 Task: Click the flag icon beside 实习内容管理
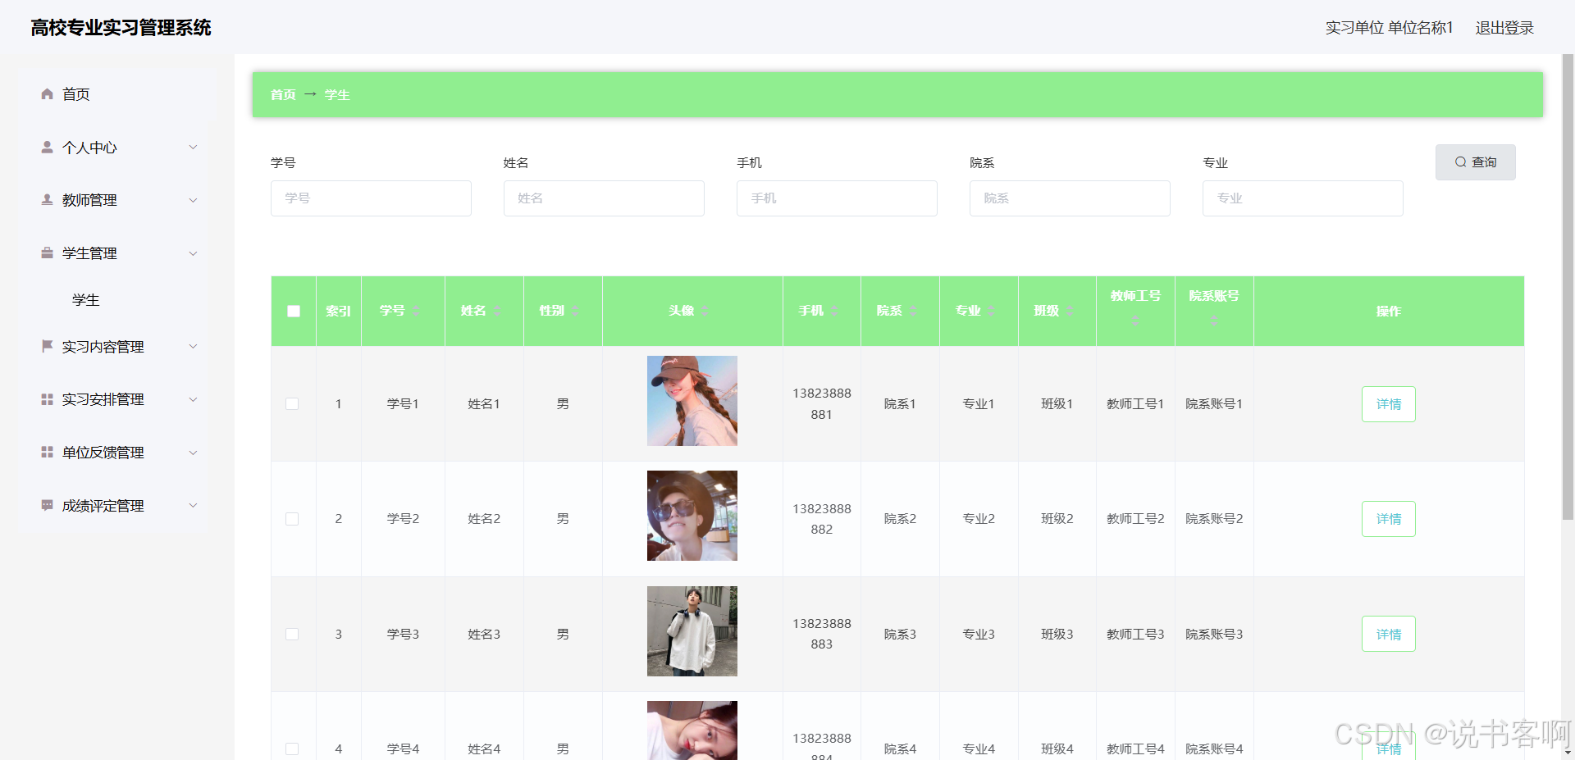(x=47, y=346)
